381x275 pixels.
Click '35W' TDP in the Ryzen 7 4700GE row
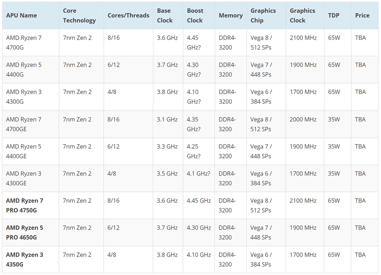pyautogui.click(x=334, y=119)
